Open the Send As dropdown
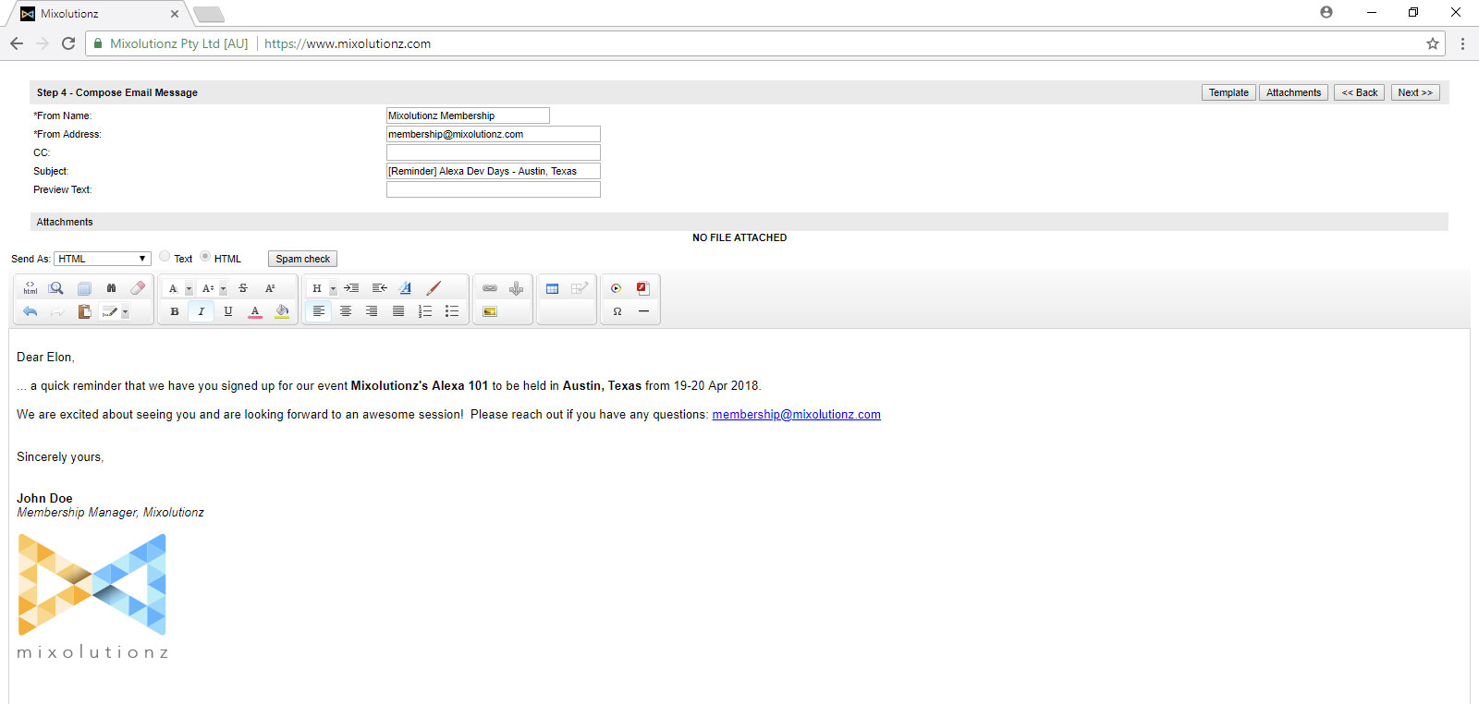1479x704 pixels. click(x=103, y=259)
